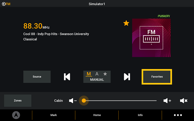
Task: Open the Favorites list
Action: coord(157,77)
